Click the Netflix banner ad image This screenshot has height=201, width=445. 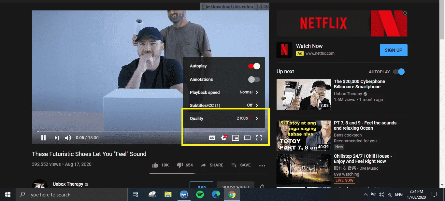click(342, 23)
